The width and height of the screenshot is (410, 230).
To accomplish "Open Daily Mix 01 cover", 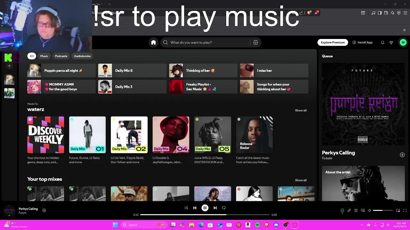I will point(87,135).
